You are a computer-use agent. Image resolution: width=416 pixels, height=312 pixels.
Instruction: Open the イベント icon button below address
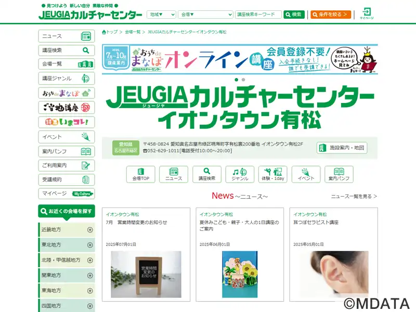[x=306, y=174]
